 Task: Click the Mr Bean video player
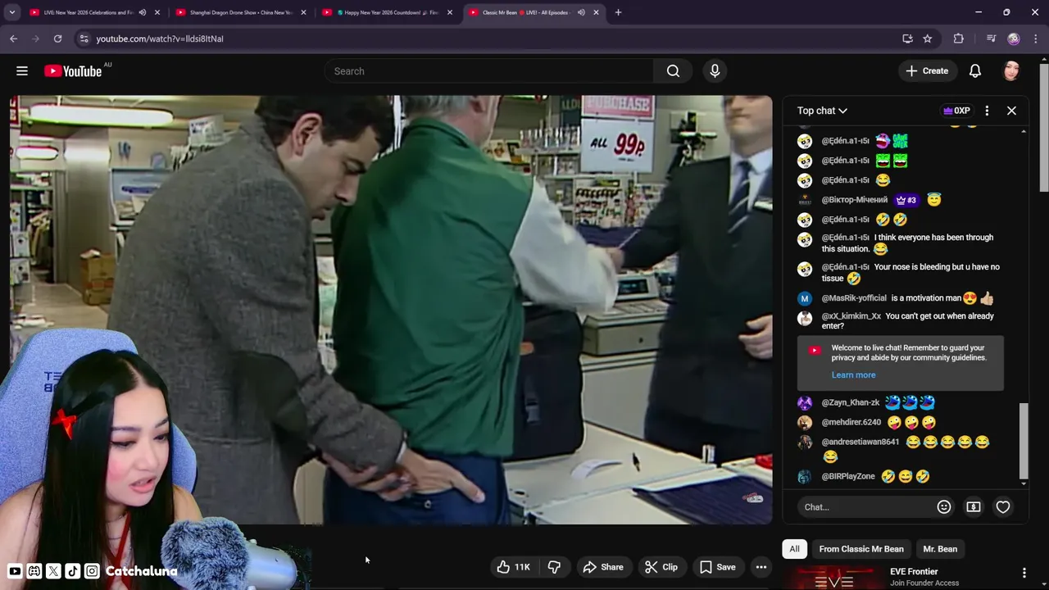(x=391, y=310)
